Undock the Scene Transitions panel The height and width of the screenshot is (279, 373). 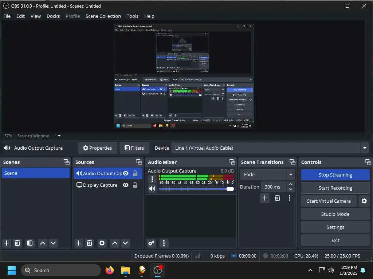tap(292, 162)
